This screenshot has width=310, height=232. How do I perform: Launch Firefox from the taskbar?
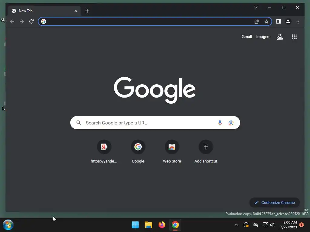click(x=162, y=225)
